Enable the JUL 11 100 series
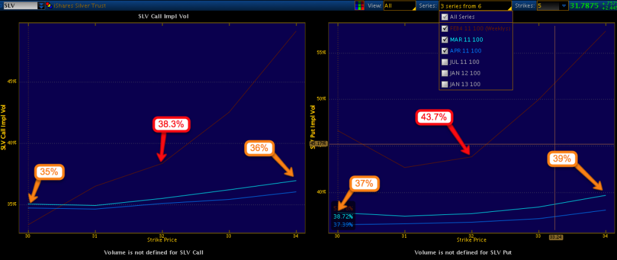The height and width of the screenshot is (260, 617). 445,62
